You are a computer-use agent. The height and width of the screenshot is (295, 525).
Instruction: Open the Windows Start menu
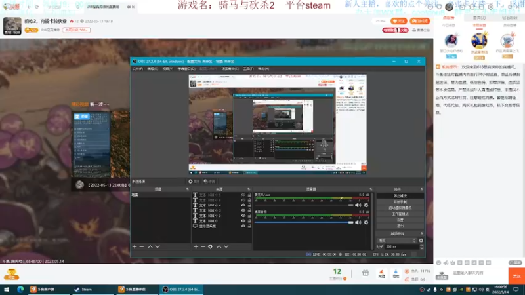(7, 289)
